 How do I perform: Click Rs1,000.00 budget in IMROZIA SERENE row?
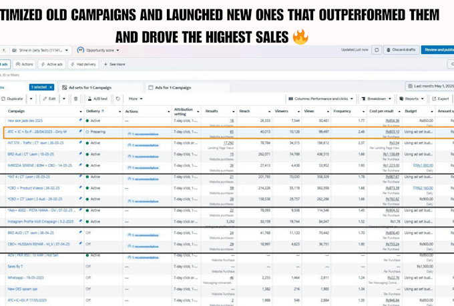click(x=423, y=165)
